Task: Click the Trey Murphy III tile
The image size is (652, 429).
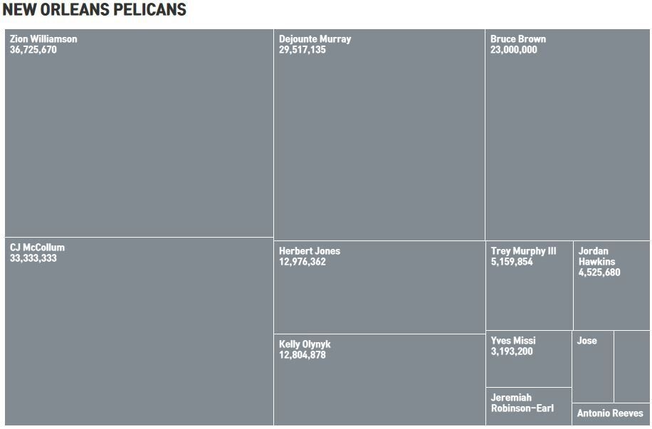Action: tap(529, 285)
